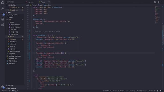Open the Explorer view in activity bar
164x92 pixels.
(x=3, y=3)
